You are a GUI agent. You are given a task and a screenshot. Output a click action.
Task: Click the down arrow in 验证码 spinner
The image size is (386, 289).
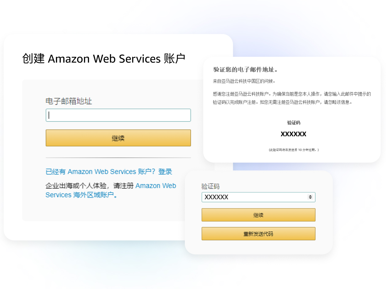tap(310, 198)
